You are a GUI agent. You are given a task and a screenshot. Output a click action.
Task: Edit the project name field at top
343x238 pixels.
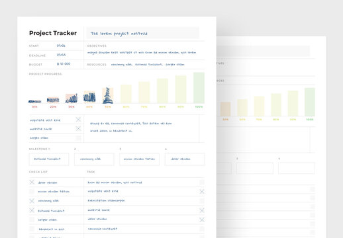[x=142, y=33]
